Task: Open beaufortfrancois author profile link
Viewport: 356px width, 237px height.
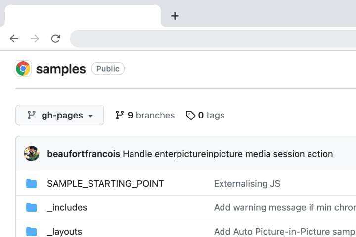Action: click(x=83, y=154)
